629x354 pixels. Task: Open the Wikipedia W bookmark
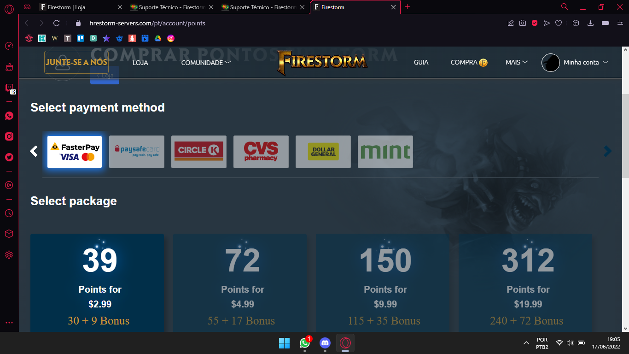pyautogui.click(x=55, y=38)
